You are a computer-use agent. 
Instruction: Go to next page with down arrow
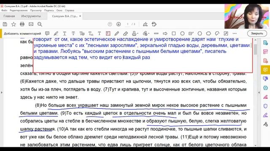(119, 24)
